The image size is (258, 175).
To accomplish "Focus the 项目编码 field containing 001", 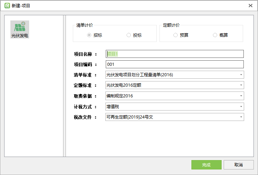I will coord(174,64).
